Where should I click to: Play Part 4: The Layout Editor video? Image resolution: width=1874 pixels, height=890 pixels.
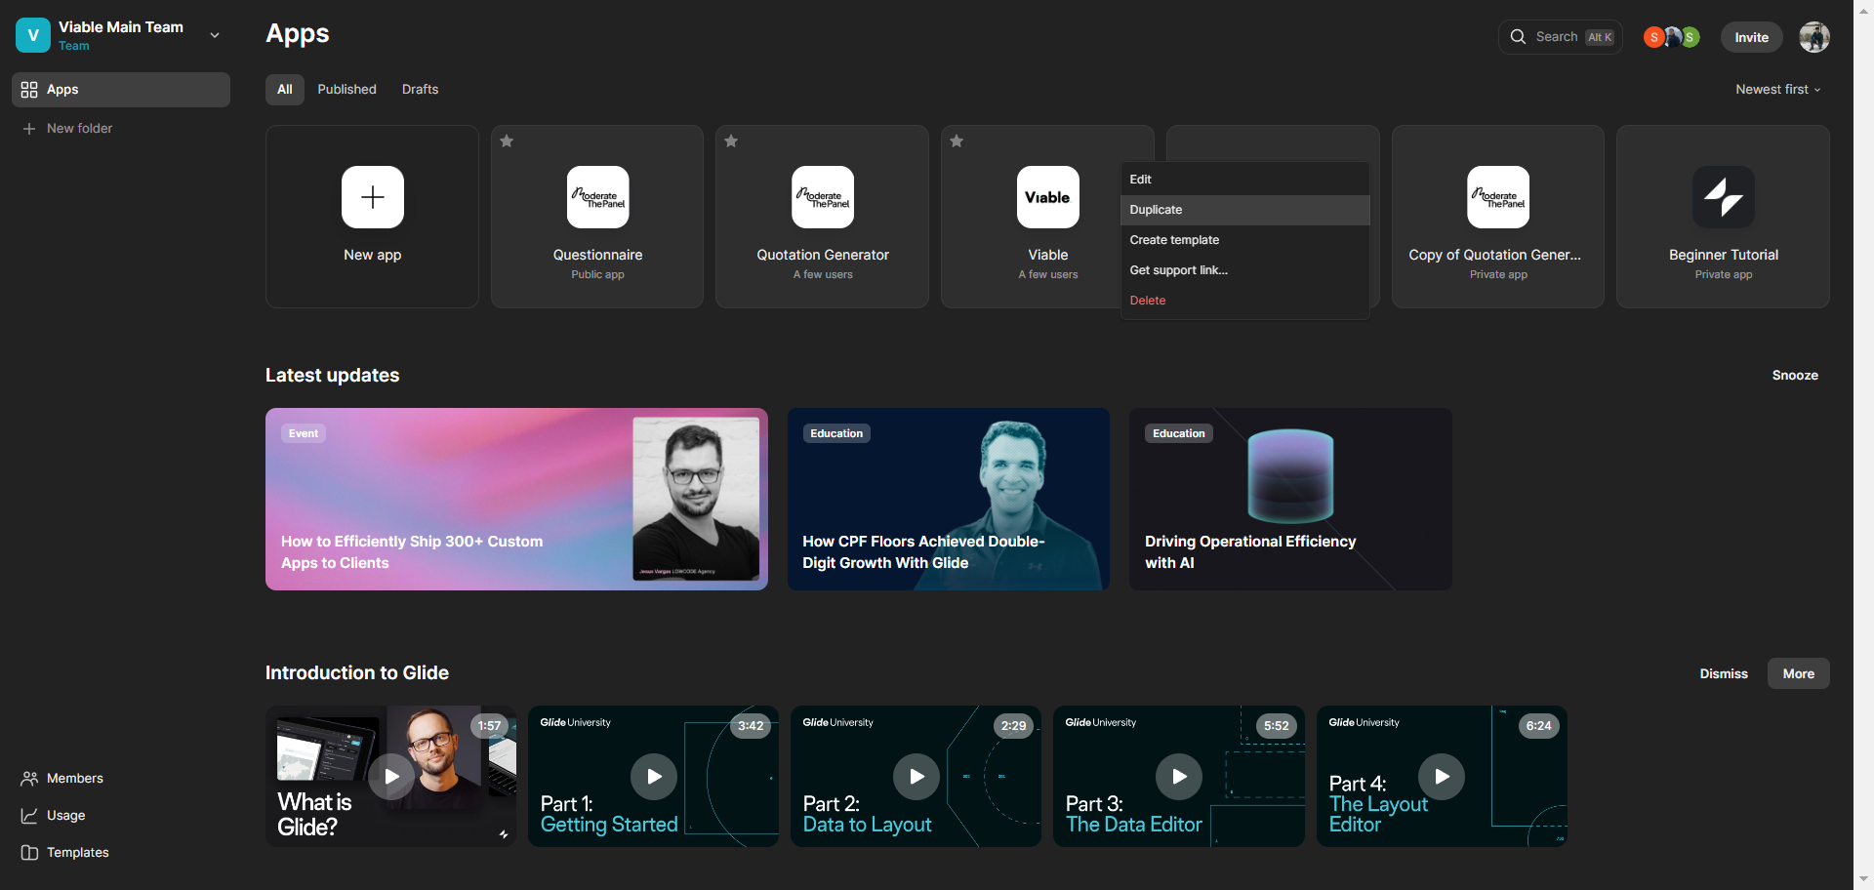point(1442,777)
